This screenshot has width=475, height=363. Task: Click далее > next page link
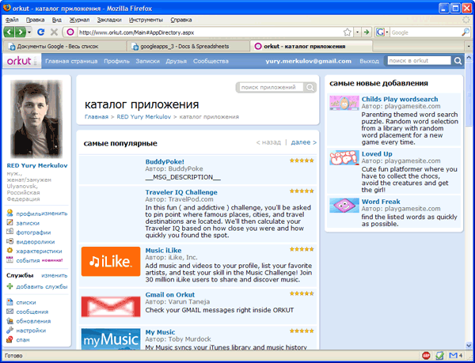click(304, 142)
